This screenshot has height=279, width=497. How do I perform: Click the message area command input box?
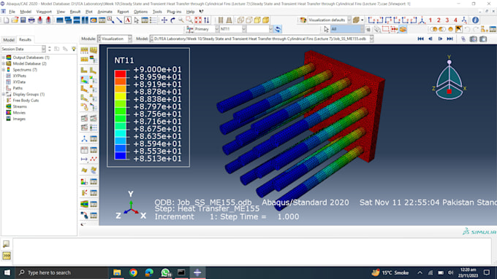(252, 251)
